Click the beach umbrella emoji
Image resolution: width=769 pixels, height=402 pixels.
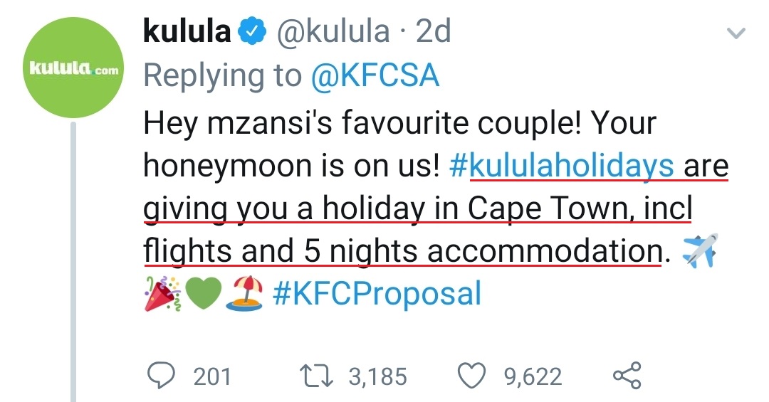click(244, 293)
